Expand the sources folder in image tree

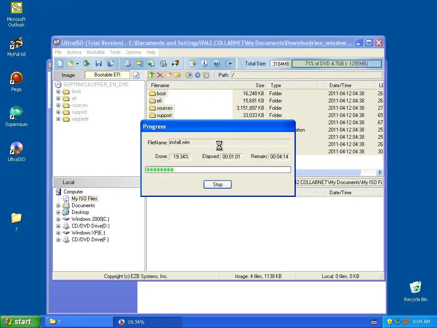58,105
